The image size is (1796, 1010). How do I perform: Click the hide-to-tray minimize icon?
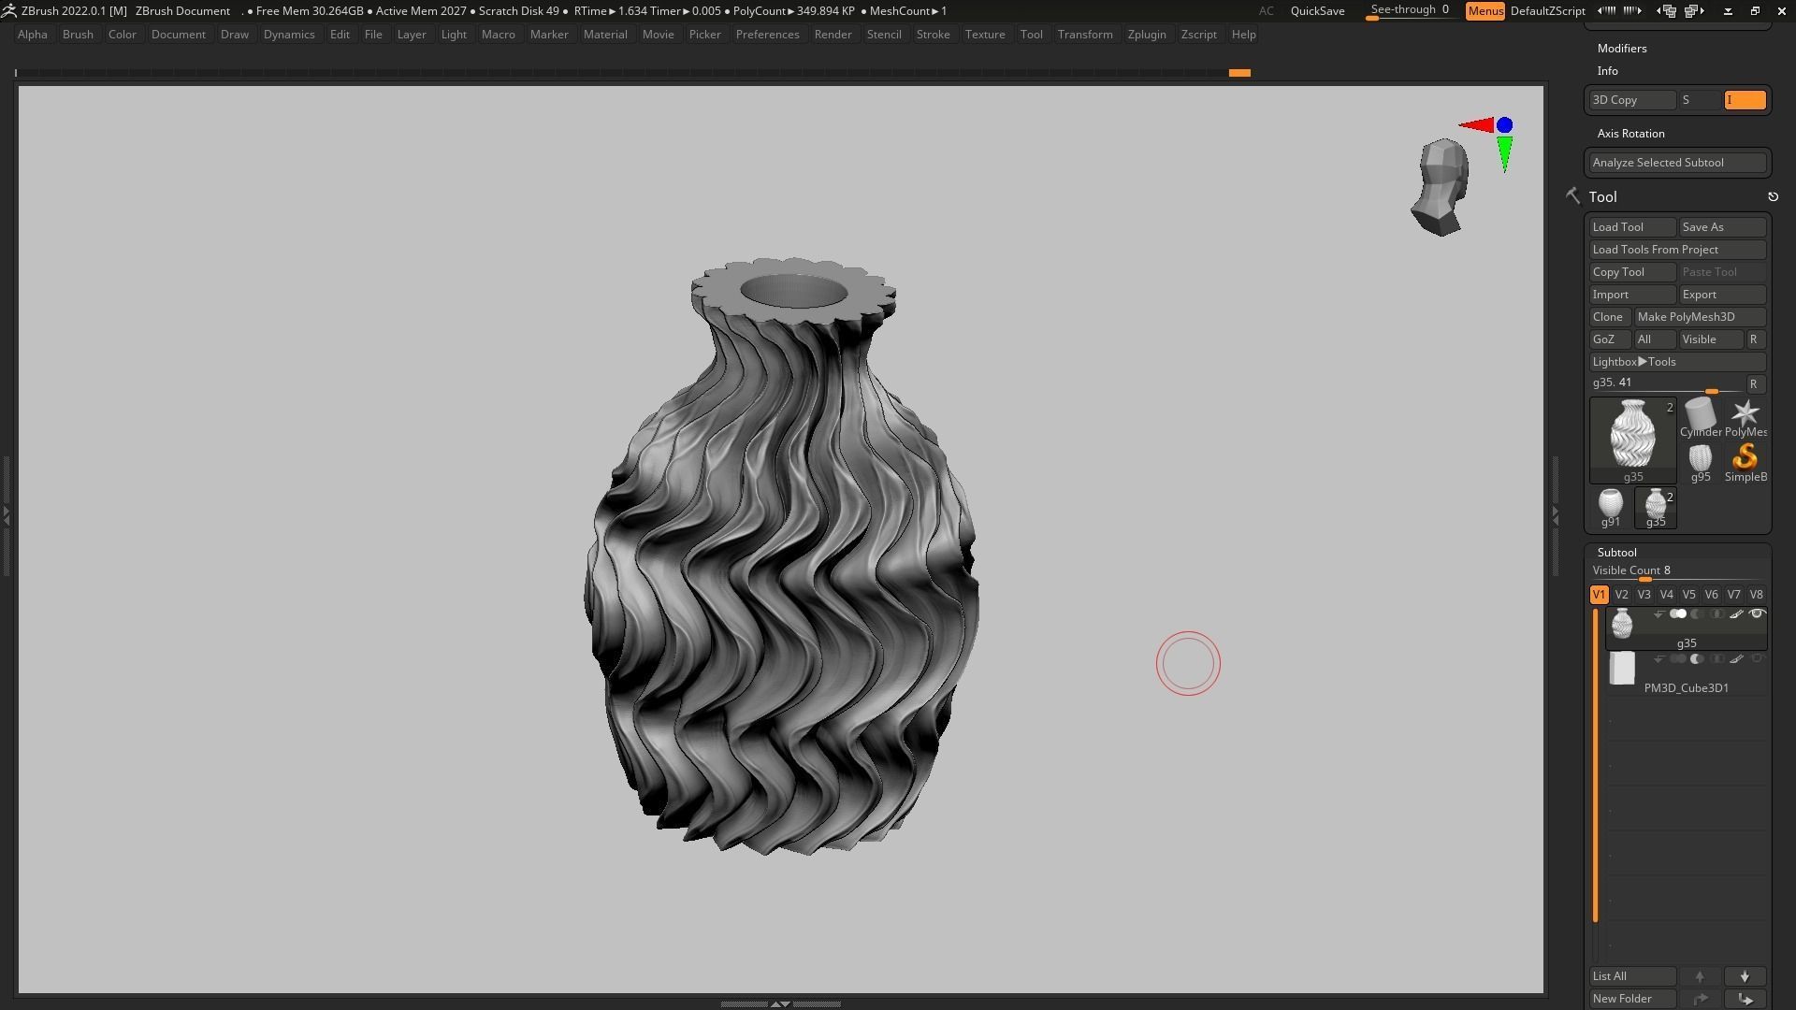coord(1728,11)
